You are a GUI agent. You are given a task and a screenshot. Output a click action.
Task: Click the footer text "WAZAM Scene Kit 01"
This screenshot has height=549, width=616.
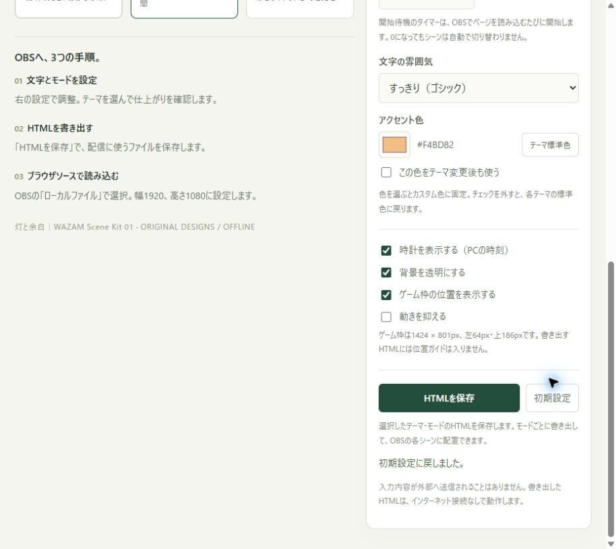click(x=94, y=227)
